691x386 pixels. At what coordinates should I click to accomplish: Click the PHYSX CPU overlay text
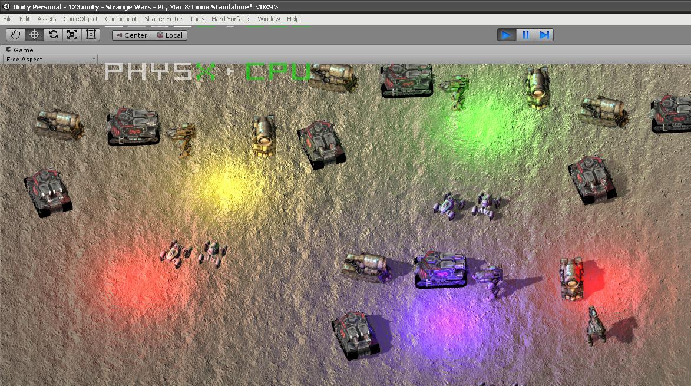click(x=208, y=71)
